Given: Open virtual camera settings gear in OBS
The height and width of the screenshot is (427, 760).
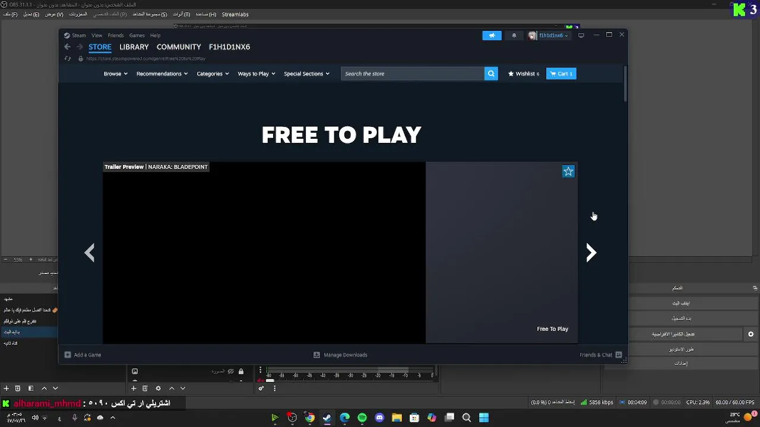Looking at the screenshot, I should point(750,334).
